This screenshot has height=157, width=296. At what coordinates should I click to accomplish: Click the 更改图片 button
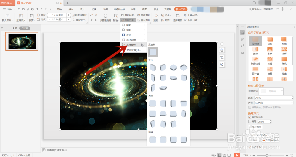(144, 15)
